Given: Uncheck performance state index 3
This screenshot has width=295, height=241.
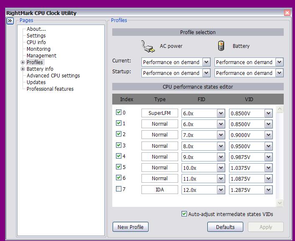Looking at the screenshot, I should point(119,145).
